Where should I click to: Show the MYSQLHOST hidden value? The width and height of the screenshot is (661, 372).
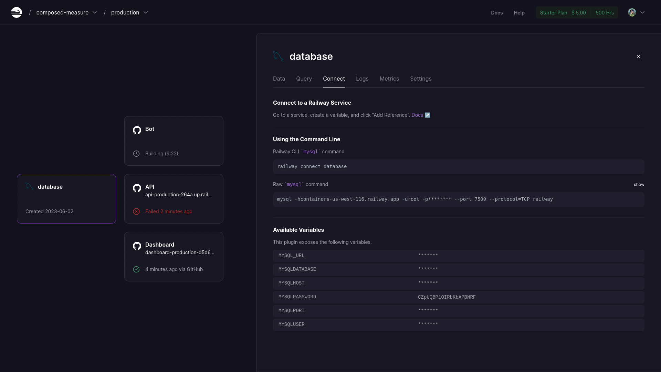coord(428,283)
